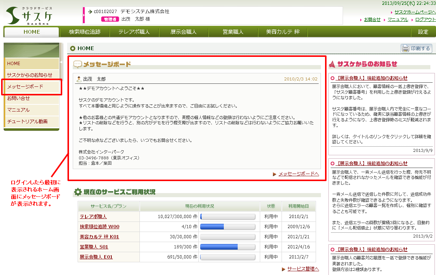Click the speech bubble icon beside メッセージボード heading

click(78, 64)
